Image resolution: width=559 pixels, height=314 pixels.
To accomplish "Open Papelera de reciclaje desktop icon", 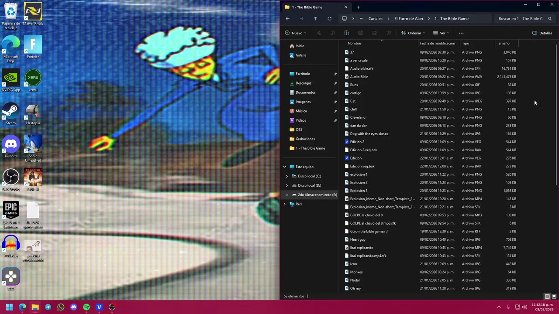I will point(11,17).
